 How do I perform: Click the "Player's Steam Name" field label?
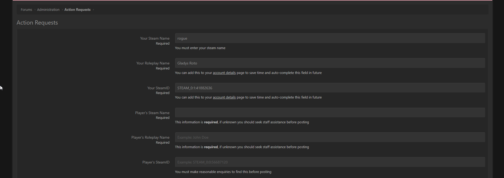[x=152, y=113]
